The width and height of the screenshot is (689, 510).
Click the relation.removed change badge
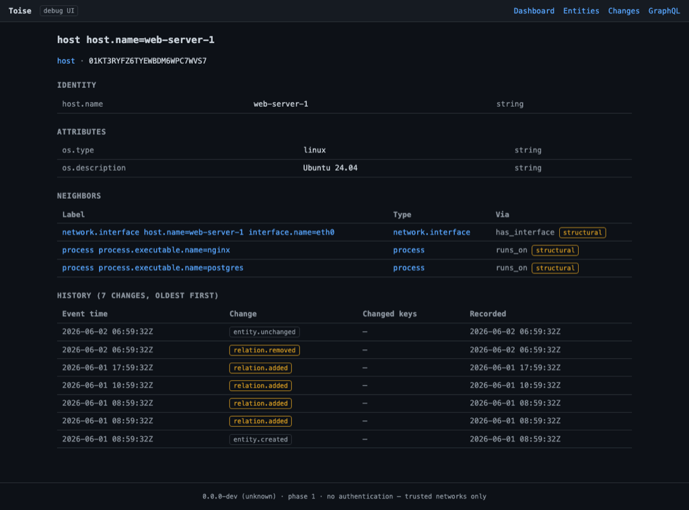(x=264, y=350)
